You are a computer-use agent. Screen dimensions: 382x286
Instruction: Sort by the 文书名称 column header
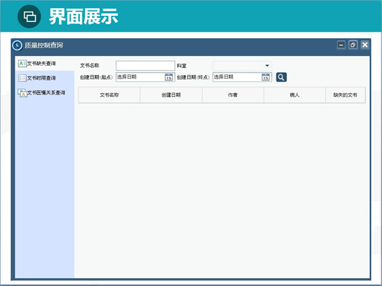point(109,95)
